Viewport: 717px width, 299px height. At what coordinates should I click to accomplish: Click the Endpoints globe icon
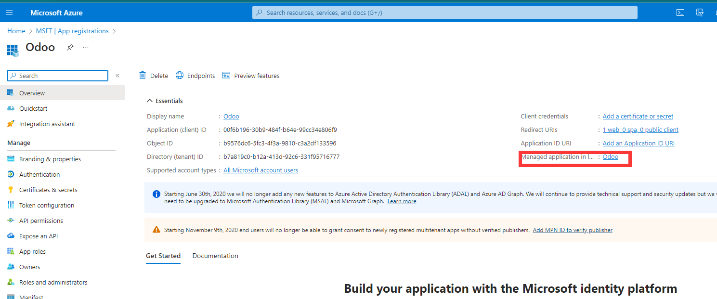click(x=180, y=75)
